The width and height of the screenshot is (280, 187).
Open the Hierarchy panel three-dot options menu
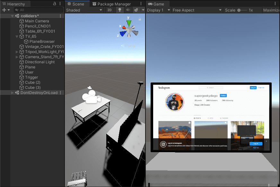point(60,4)
